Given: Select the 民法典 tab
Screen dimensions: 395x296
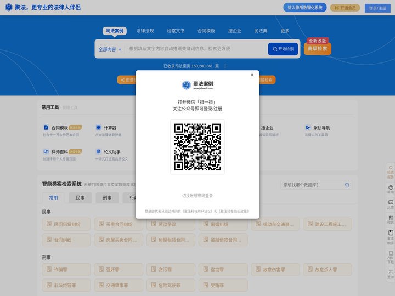Looking at the screenshot, I should coord(261,31).
